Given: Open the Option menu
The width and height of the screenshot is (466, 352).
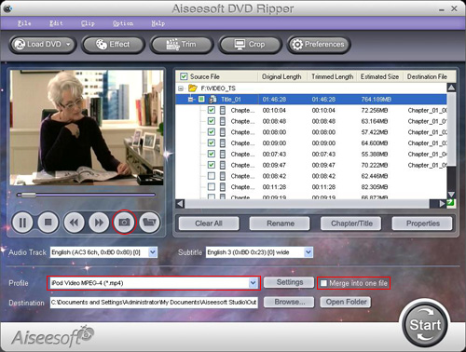Looking at the screenshot, I should point(123,23).
